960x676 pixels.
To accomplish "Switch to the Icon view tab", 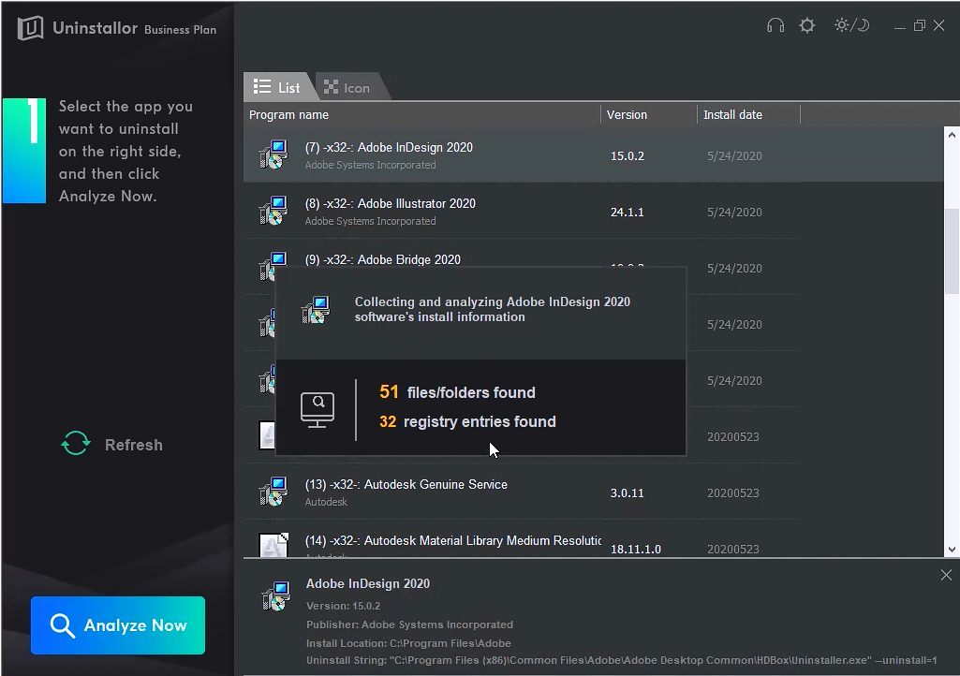I will (347, 88).
